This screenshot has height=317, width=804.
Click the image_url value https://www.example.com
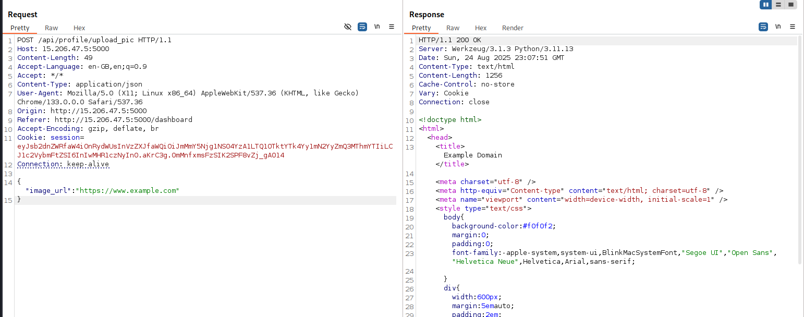(128, 191)
